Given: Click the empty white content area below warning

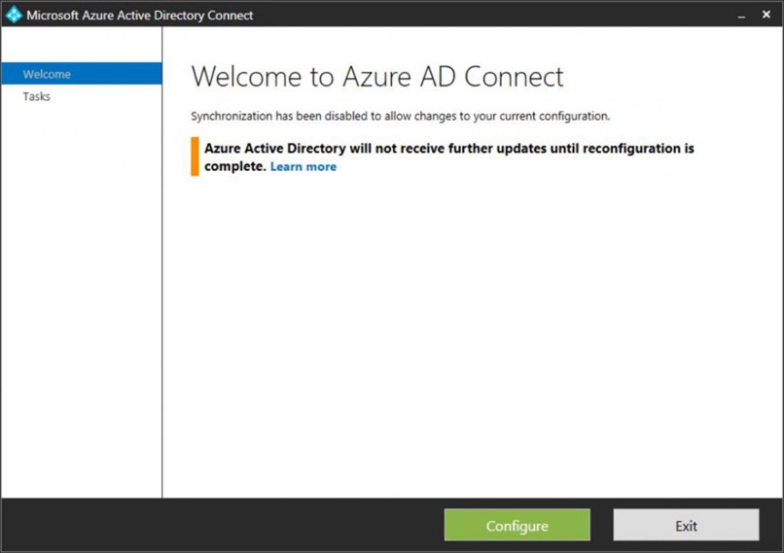Looking at the screenshot, I should [473, 334].
